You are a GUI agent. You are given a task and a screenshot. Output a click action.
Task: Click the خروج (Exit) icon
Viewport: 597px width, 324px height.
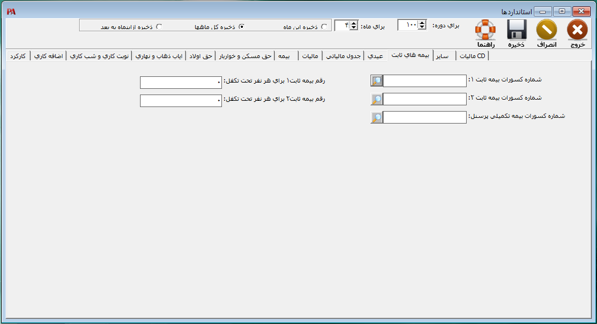[x=577, y=30]
